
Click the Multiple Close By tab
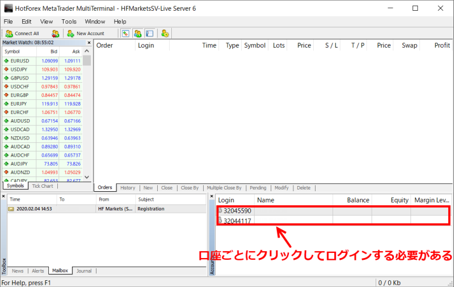point(224,188)
